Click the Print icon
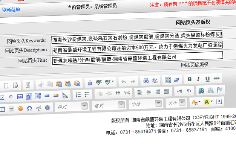This screenshot has height=155, width=236. tap(90, 83)
